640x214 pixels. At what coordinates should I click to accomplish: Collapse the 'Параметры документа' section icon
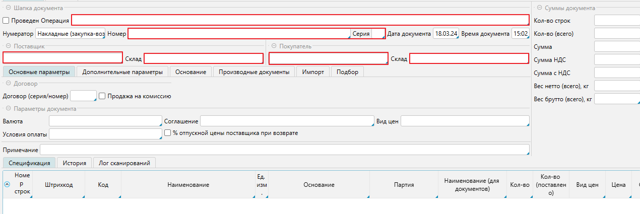coord(9,109)
